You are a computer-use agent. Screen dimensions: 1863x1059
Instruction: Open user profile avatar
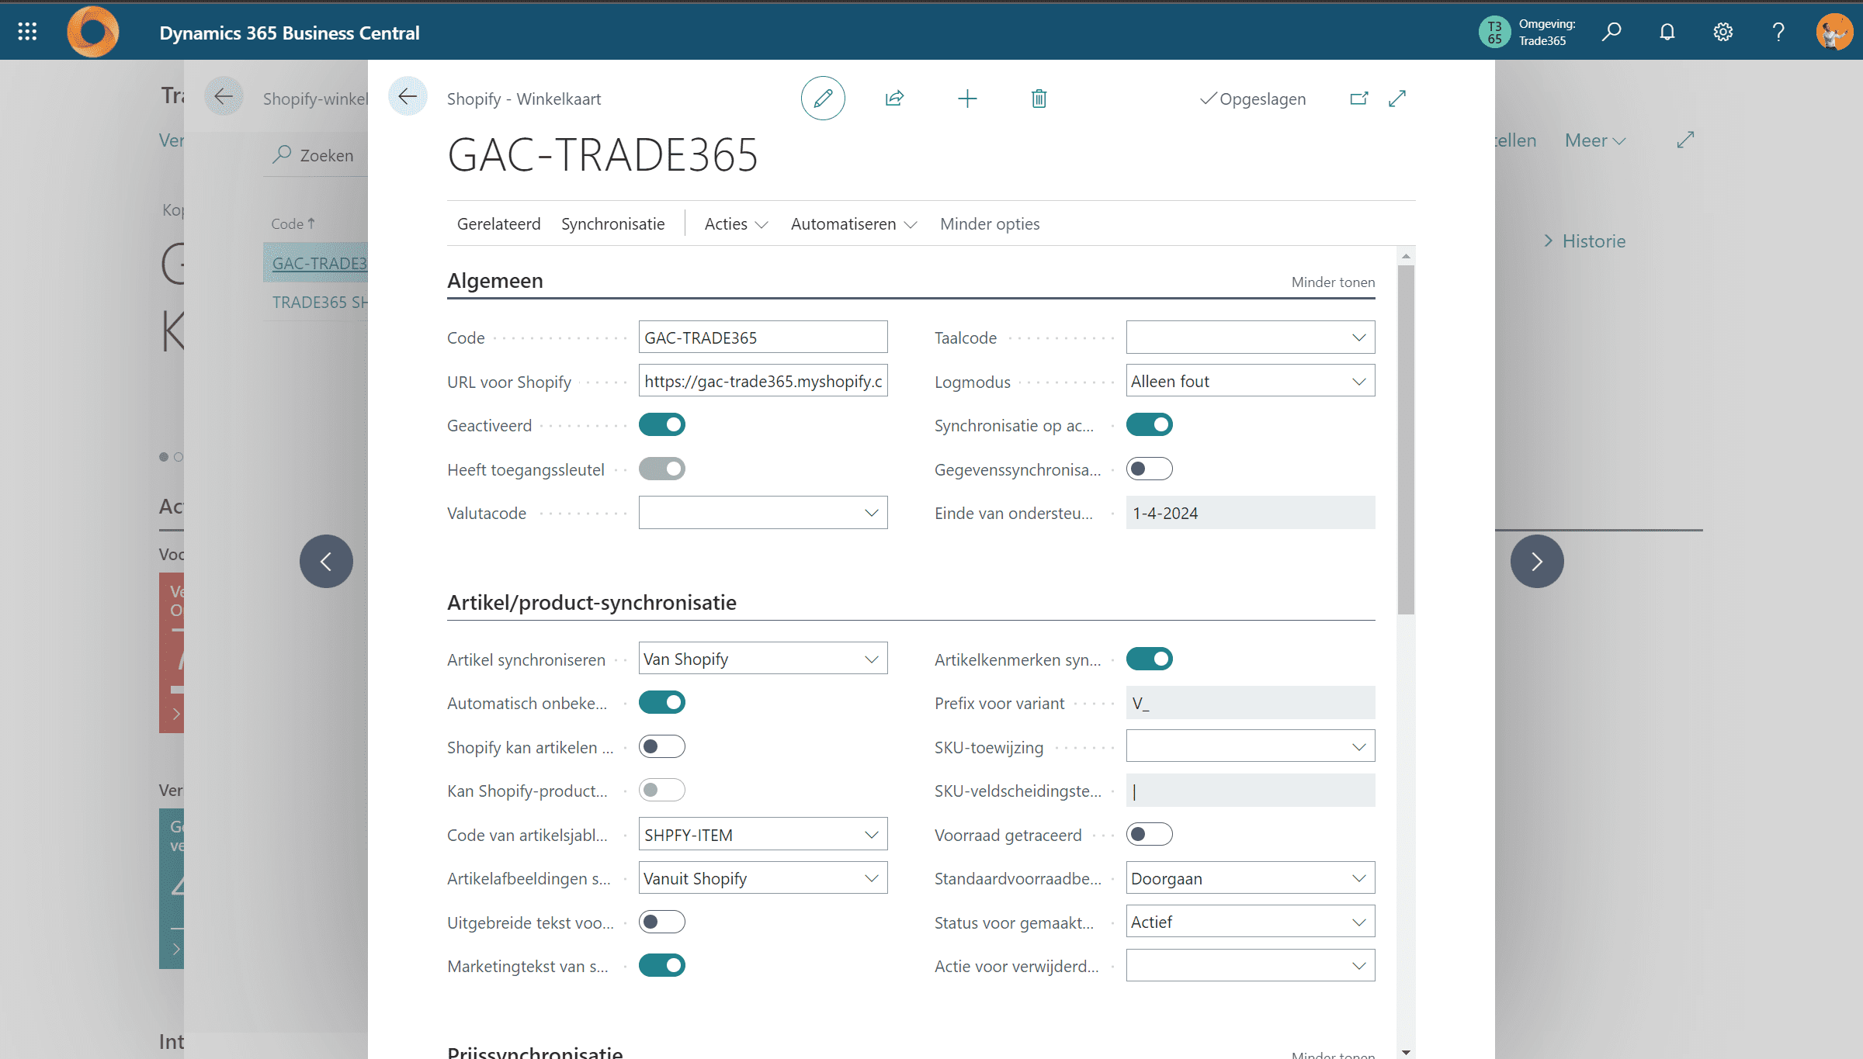(1834, 32)
